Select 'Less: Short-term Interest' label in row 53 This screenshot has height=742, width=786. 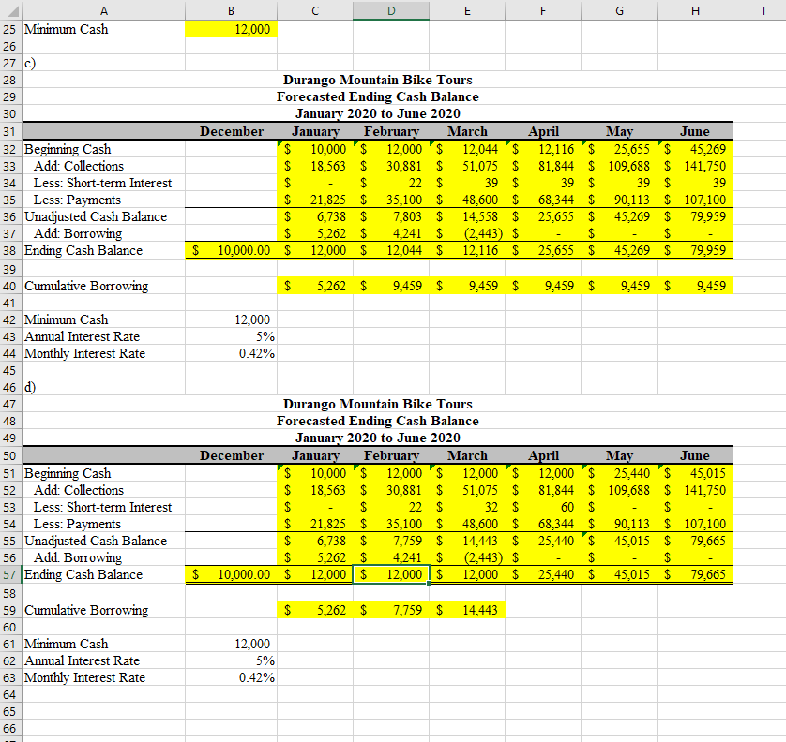pos(103,507)
